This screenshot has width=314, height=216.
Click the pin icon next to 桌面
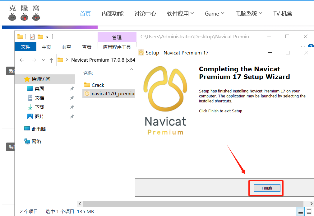tap(72, 88)
